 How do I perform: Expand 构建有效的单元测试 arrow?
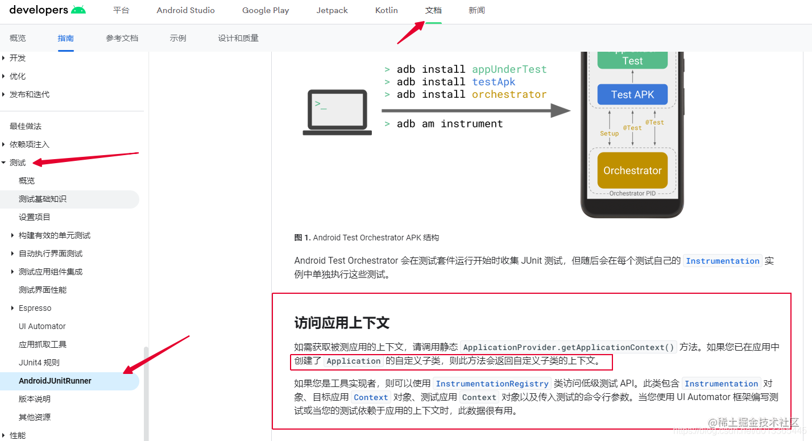[13, 235]
